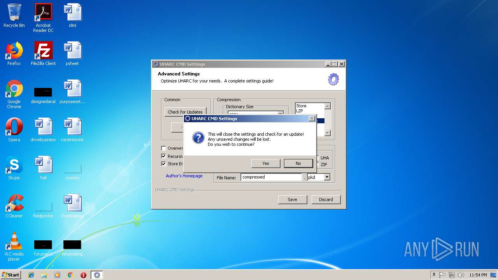Launch Acrobat Reader DC shortcut
Screen dimensions: 498x280
(x=43, y=18)
